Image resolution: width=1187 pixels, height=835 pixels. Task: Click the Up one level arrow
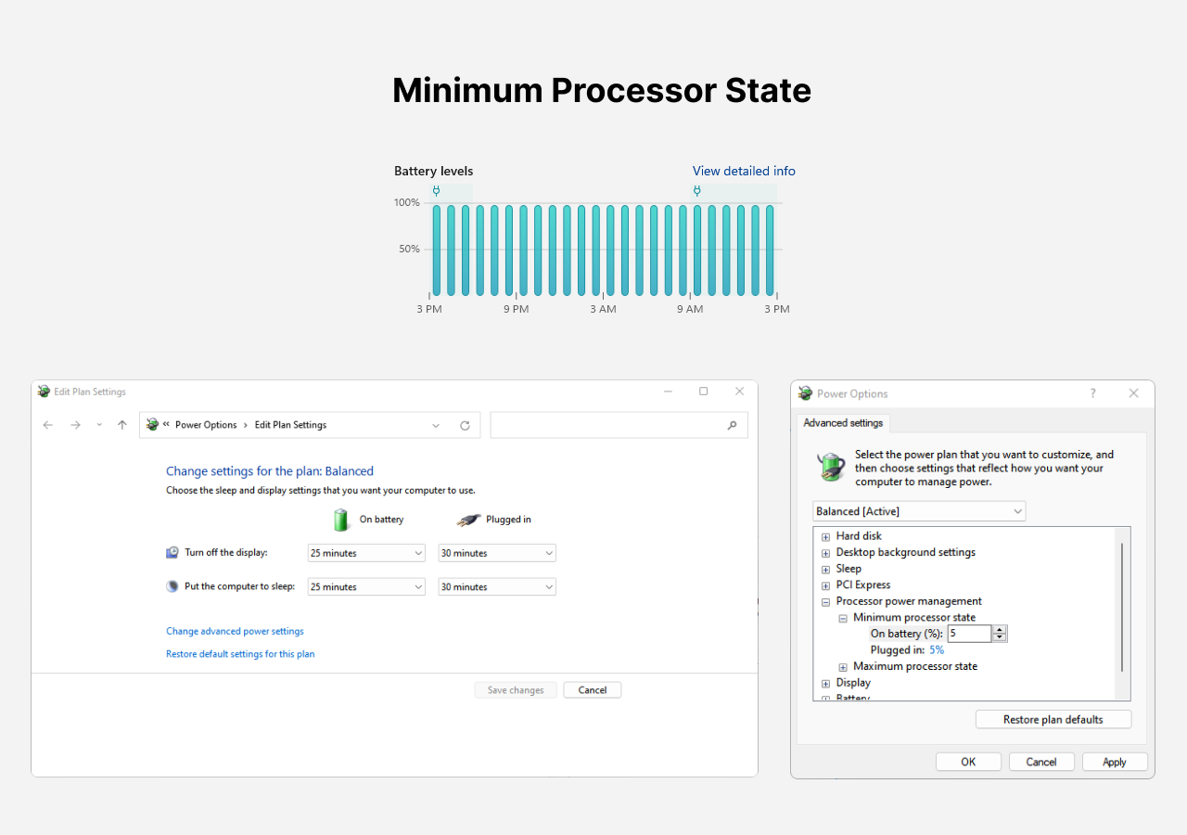click(121, 425)
